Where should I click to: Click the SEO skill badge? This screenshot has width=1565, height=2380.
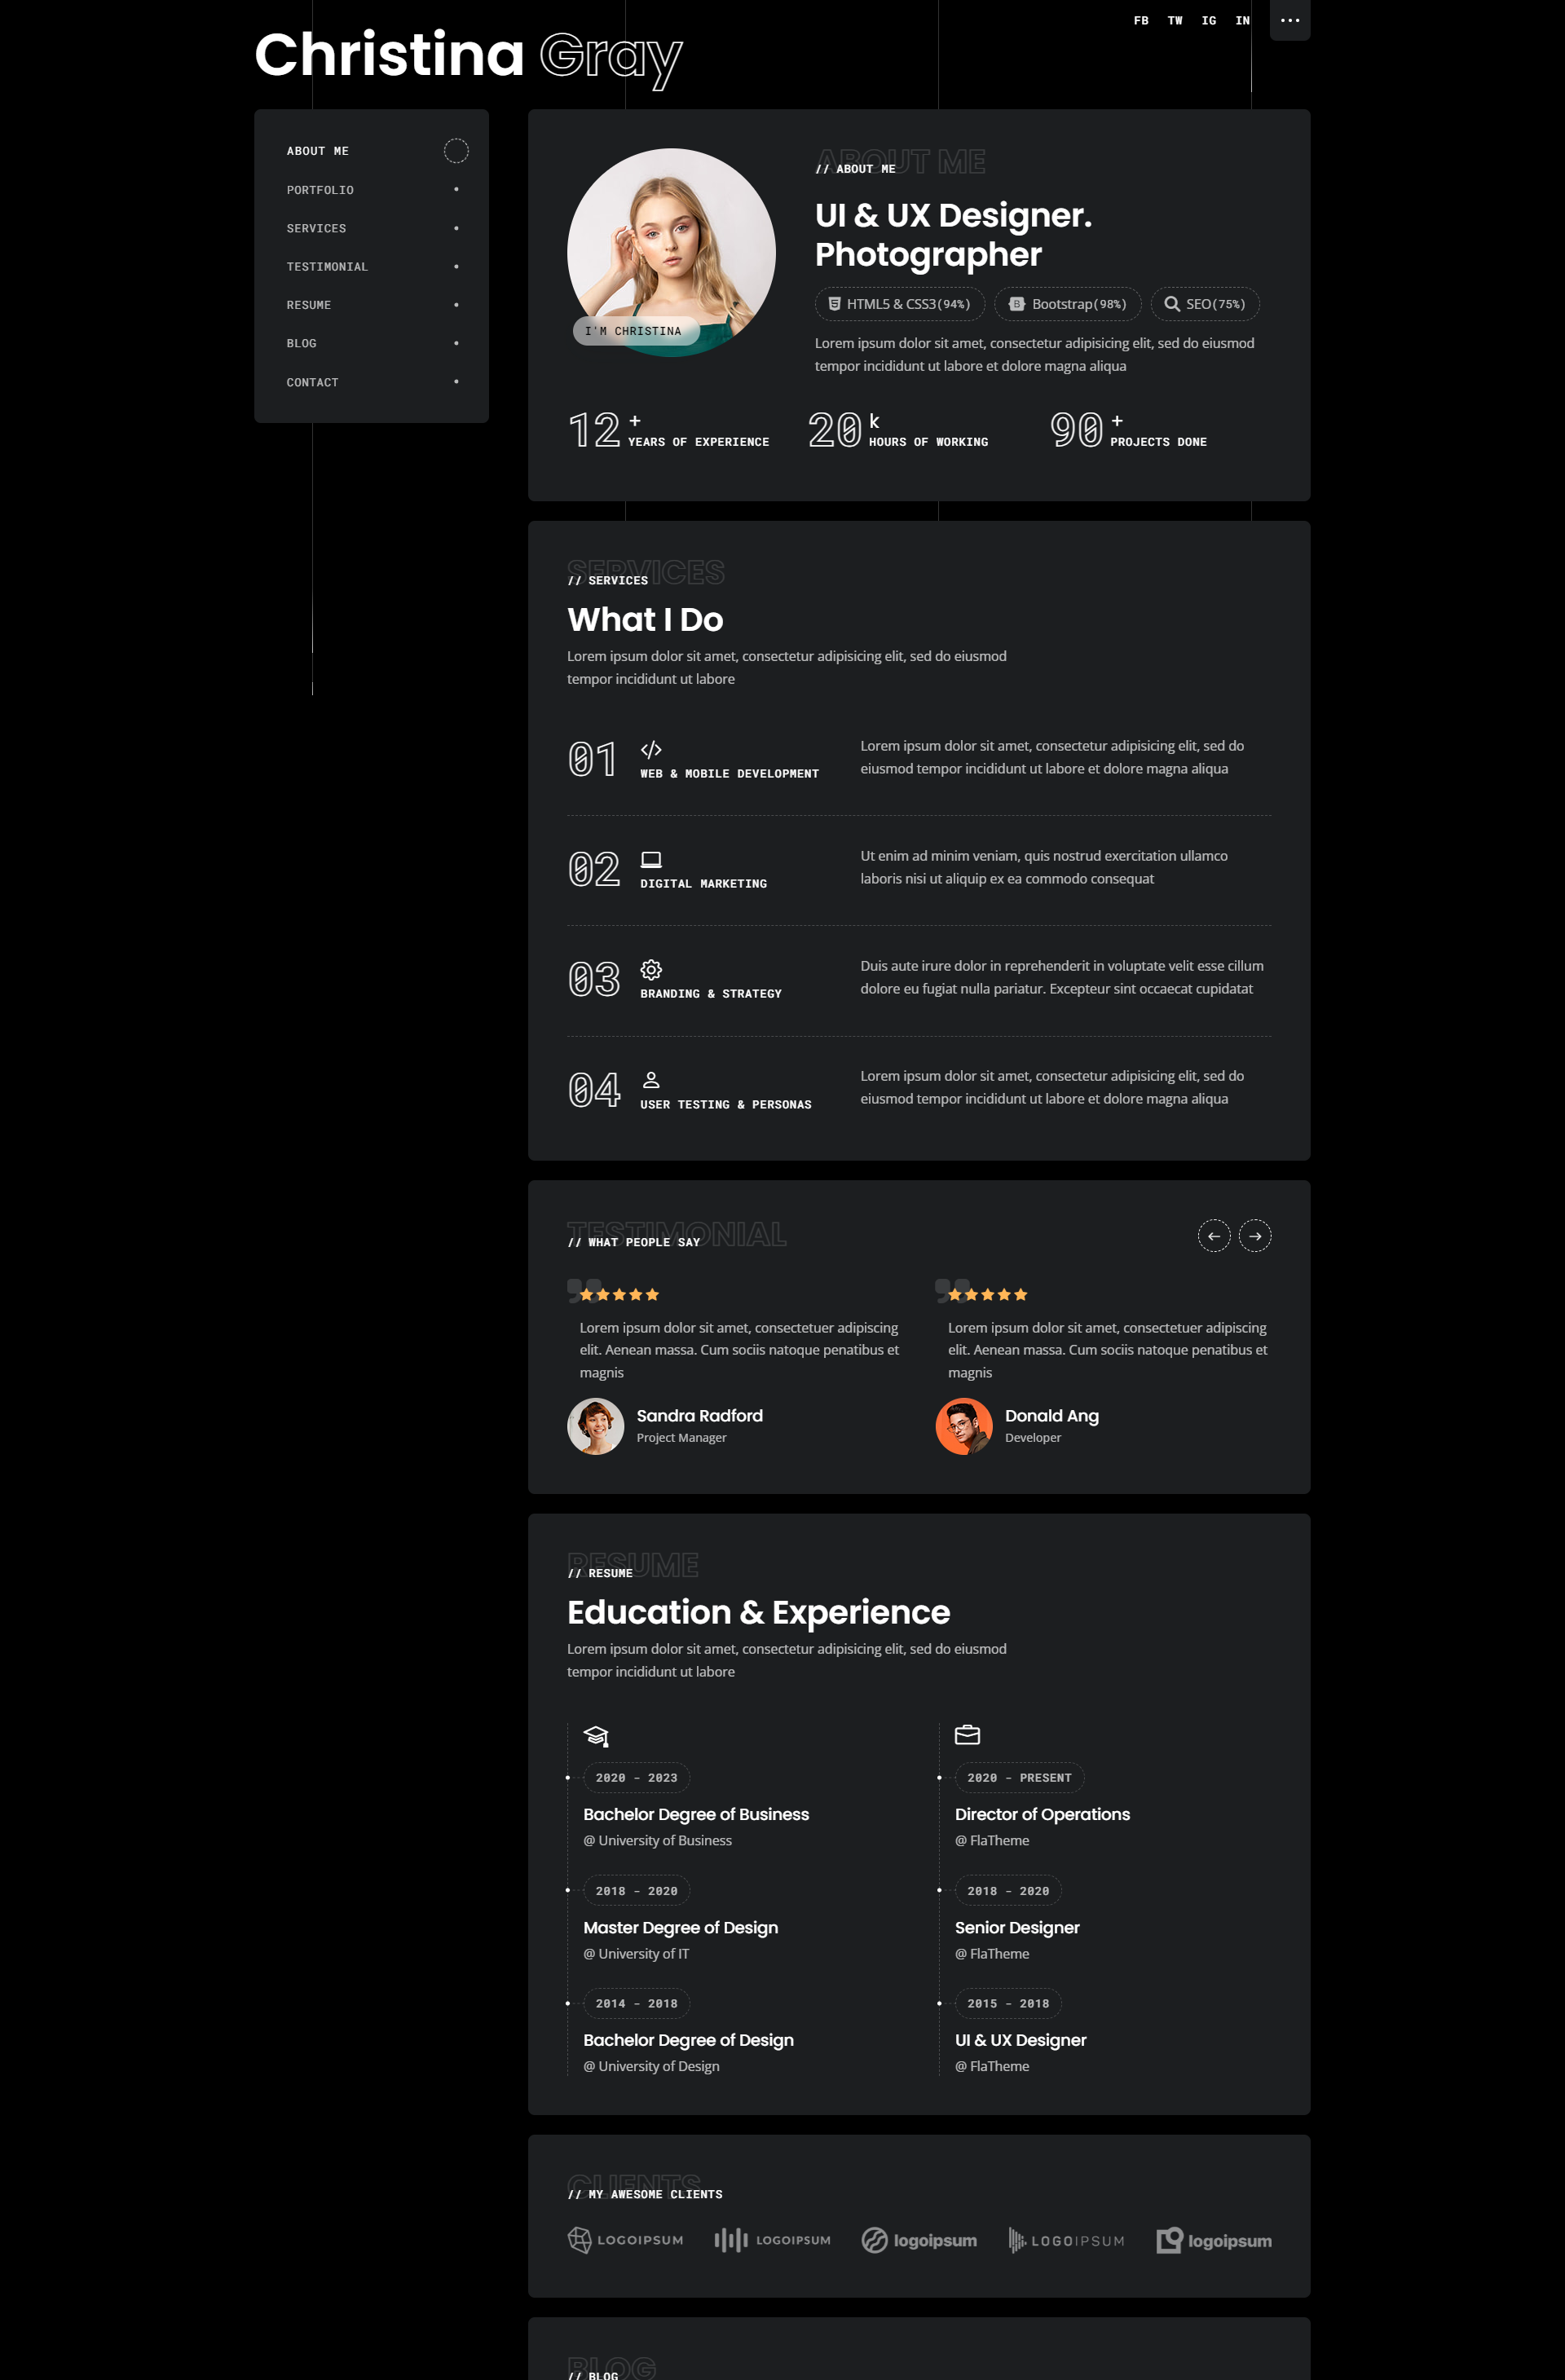(x=1204, y=304)
